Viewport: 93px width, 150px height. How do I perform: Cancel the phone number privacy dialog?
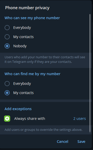click(62, 142)
